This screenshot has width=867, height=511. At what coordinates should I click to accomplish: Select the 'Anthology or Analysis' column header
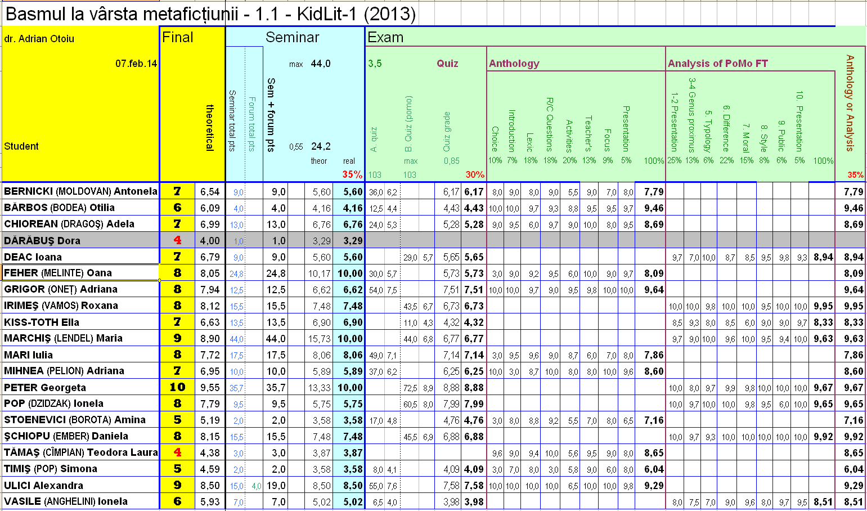coord(850,103)
